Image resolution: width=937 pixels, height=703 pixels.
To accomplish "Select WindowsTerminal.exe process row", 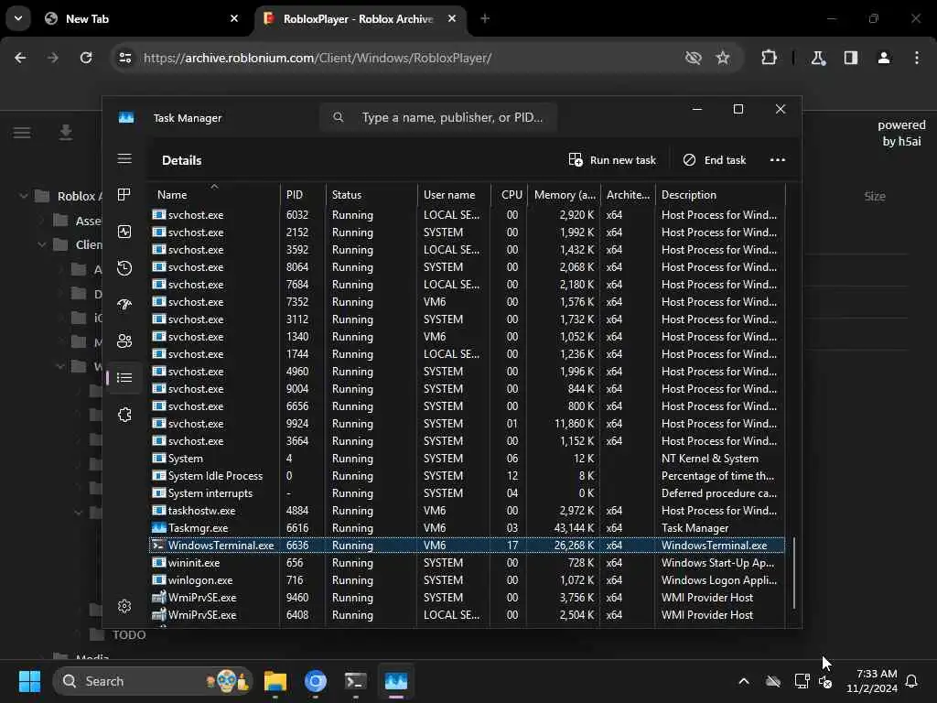I will [467, 546].
